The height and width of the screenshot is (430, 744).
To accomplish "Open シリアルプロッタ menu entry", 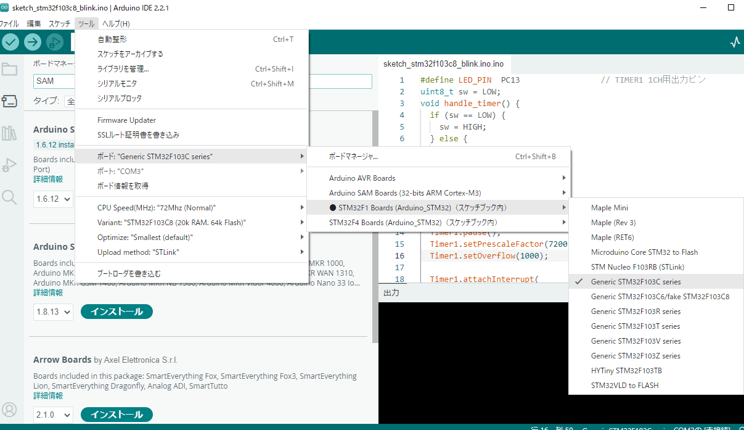I will 192,99.
